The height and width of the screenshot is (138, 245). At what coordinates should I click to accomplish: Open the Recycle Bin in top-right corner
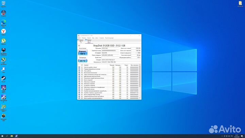click(241, 3)
